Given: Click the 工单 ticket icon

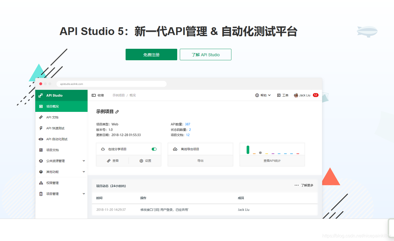Looking at the screenshot, I should pyautogui.click(x=279, y=95).
